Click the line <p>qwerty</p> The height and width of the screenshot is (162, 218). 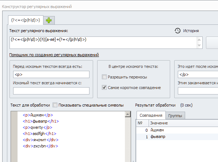pos(38,127)
